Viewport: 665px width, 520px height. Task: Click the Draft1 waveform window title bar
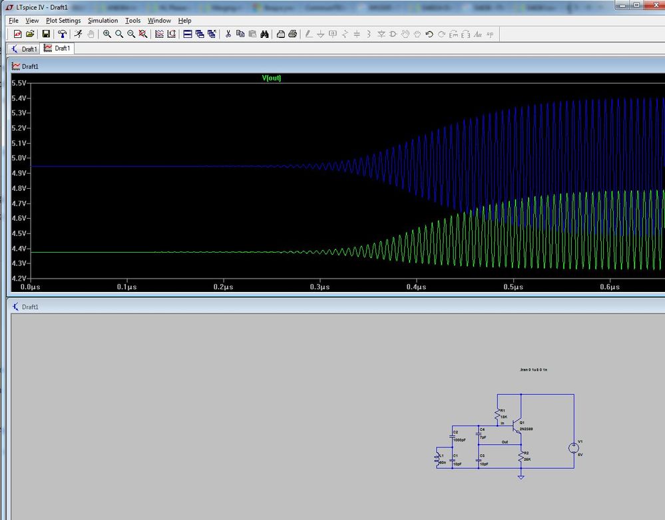(337, 66)
